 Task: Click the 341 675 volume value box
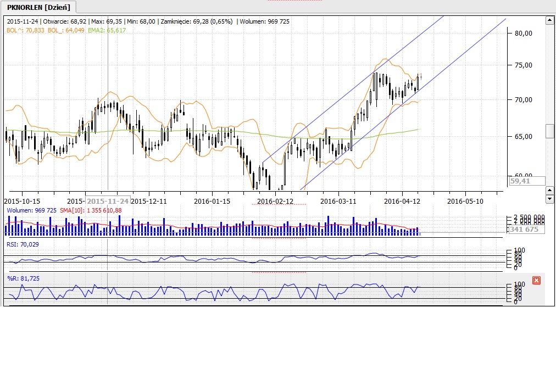click(526, 230)
